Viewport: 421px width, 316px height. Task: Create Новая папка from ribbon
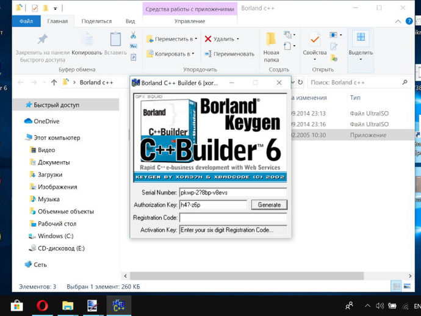pyautogui.click(x=271, y=47)
